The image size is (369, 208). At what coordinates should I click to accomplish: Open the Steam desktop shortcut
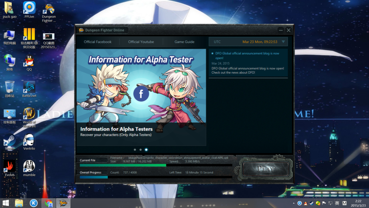[x=10, y=142]
